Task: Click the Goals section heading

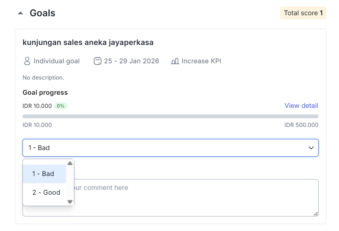Action: pos(43,13)
